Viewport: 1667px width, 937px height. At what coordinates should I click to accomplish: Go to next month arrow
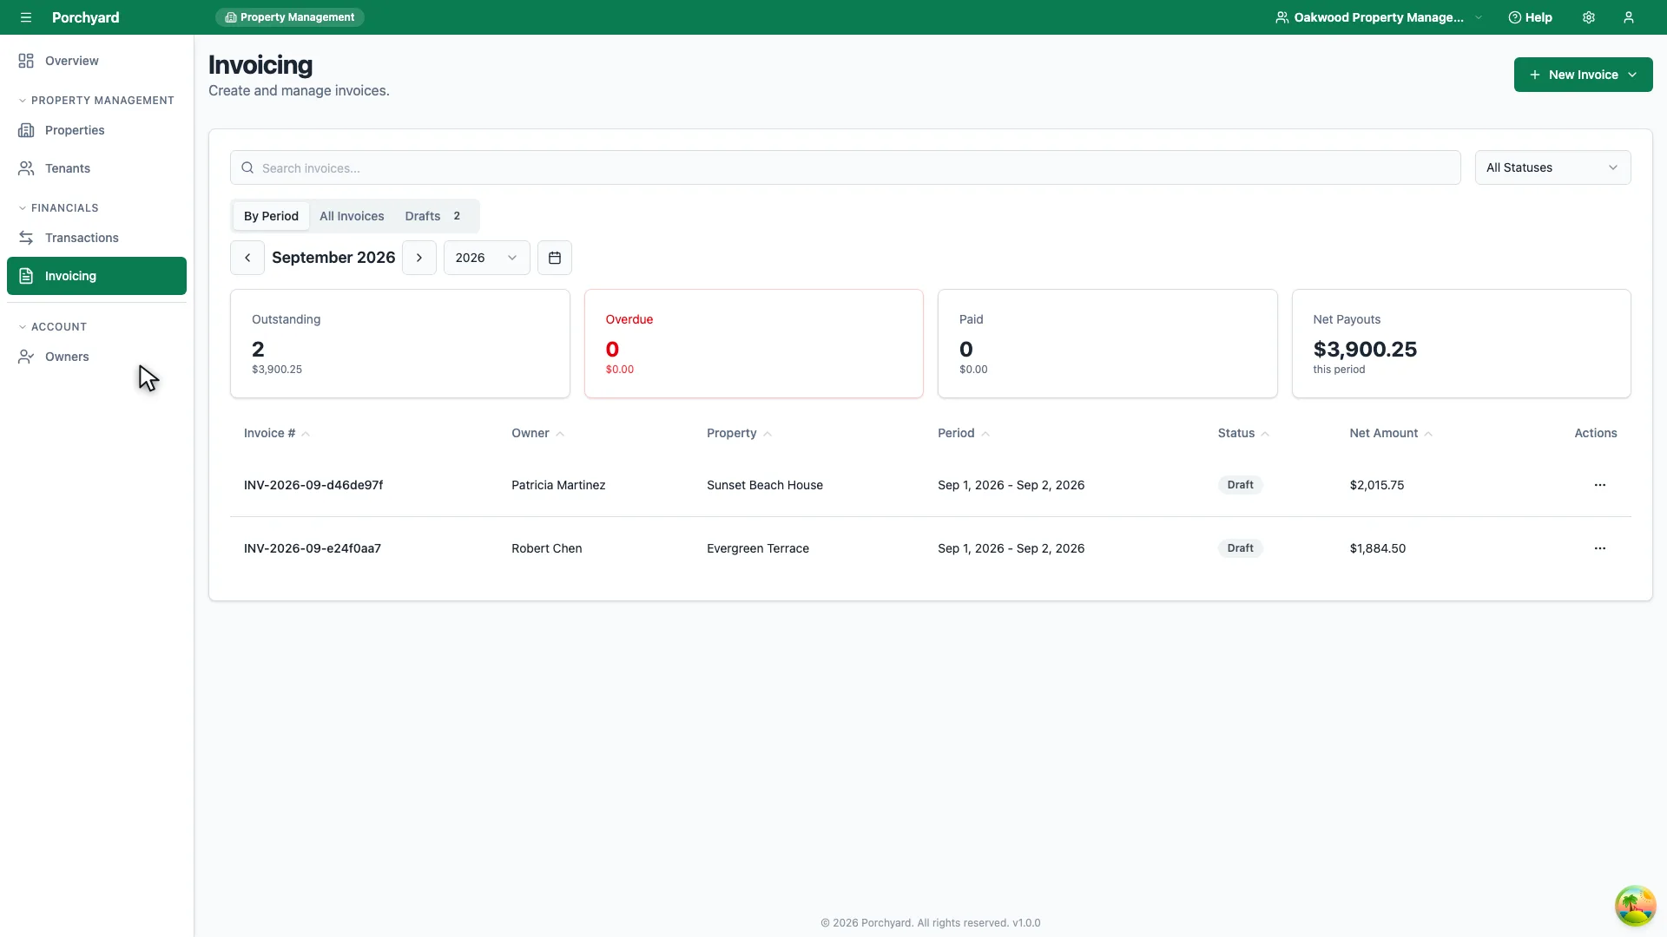419,258
